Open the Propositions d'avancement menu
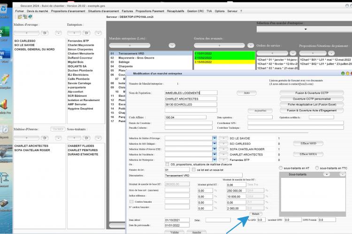352x234 pixels. click(68, 11)
